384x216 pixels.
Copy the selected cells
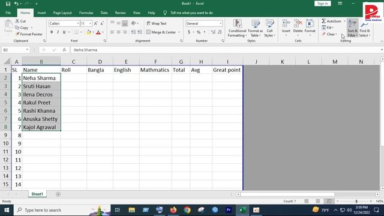[x=22, y=28]
